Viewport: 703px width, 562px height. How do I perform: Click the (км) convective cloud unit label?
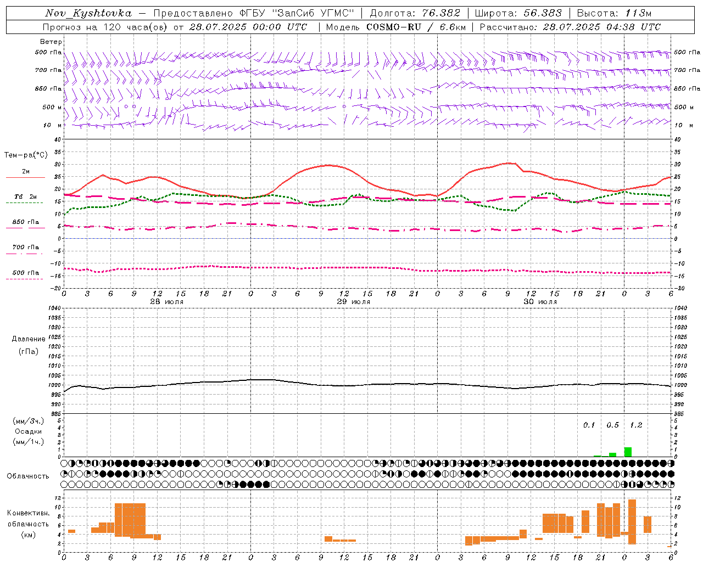coord(28,535)
